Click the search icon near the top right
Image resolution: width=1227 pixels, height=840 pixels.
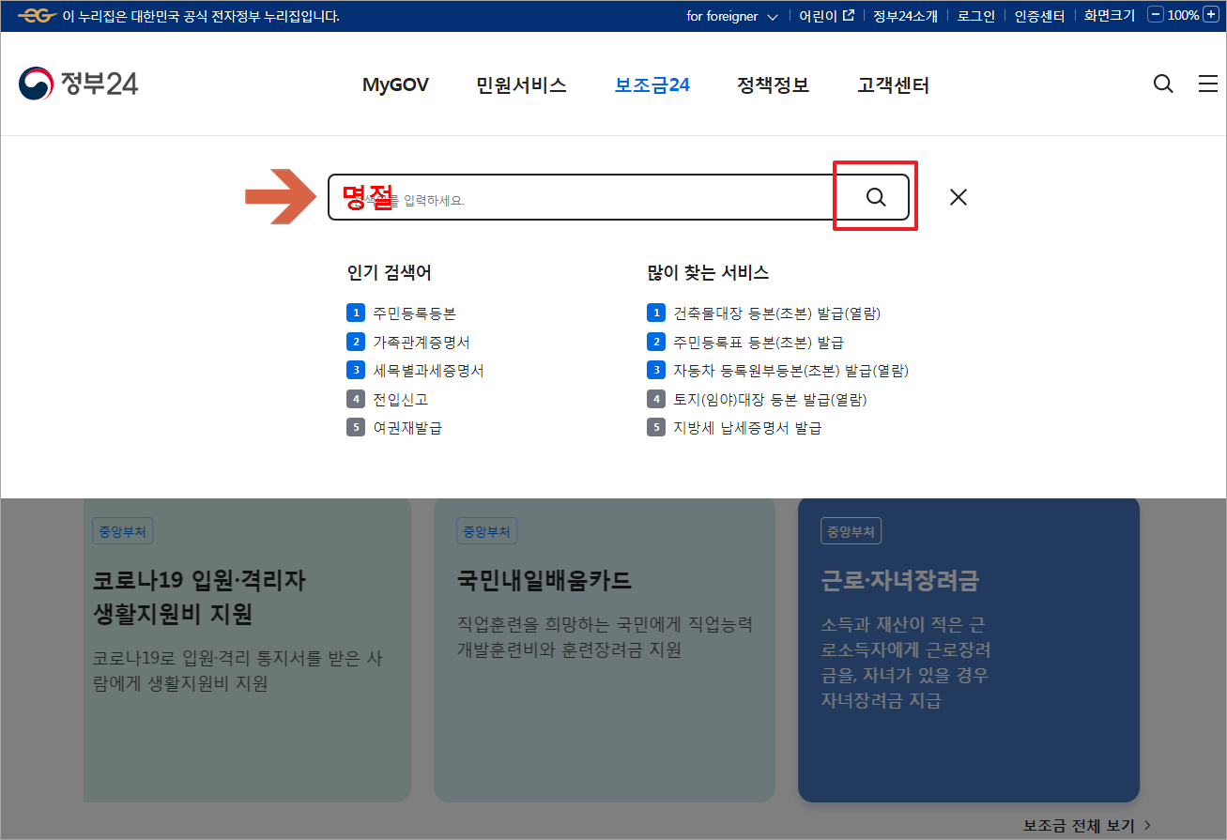(1163, 84)
